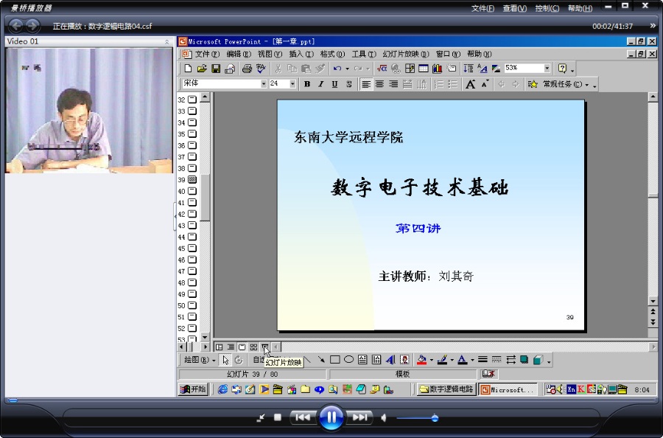Toggle italic formatting in PowerPoint
This screenshot has width=663, height=438.
click(x=321, y=84)
